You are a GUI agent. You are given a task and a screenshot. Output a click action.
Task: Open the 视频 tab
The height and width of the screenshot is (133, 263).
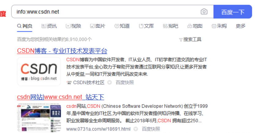click(x=73, y=26)
